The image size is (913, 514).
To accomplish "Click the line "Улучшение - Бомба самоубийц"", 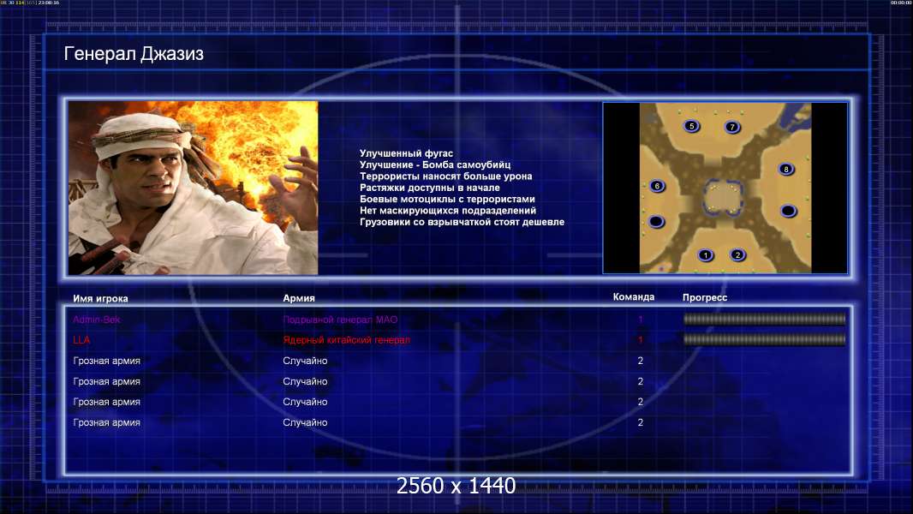I will click(435, 164).
